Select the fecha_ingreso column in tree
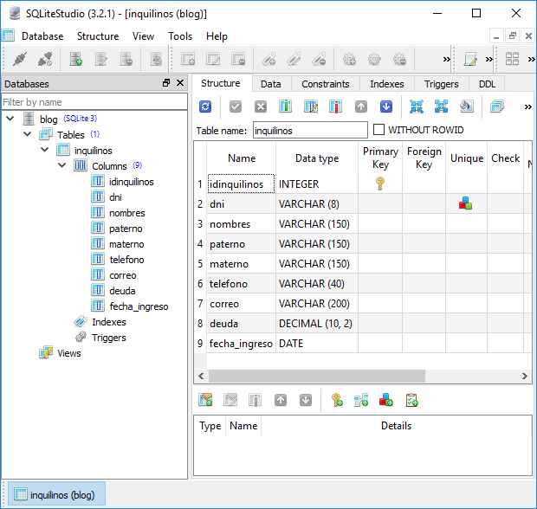The height and width of the screenshot is (509, 537). click(x=139, y=306)
